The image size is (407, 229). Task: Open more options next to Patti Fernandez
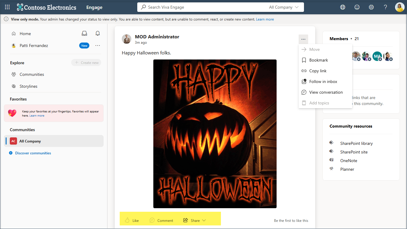(98, 46)
